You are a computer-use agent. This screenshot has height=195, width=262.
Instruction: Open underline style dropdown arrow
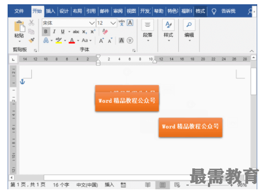click(x=69, y=31)
